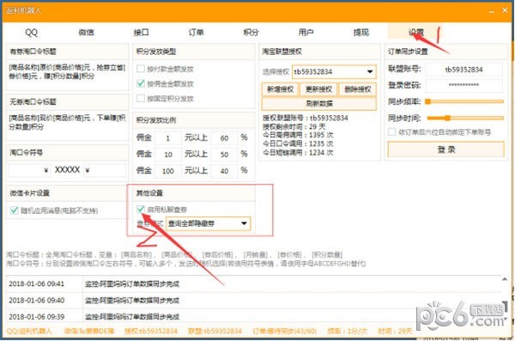Adjust the 同步时间 slider handle

pyautogui.click(x=447, y=118)
